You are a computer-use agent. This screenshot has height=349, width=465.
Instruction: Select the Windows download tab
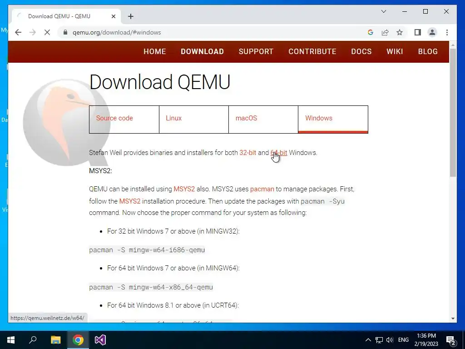click(333, 120)
